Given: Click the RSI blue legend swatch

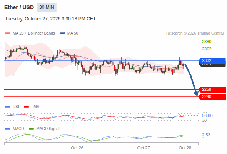Looking at the screenshot, I should [x=8, y=107].
